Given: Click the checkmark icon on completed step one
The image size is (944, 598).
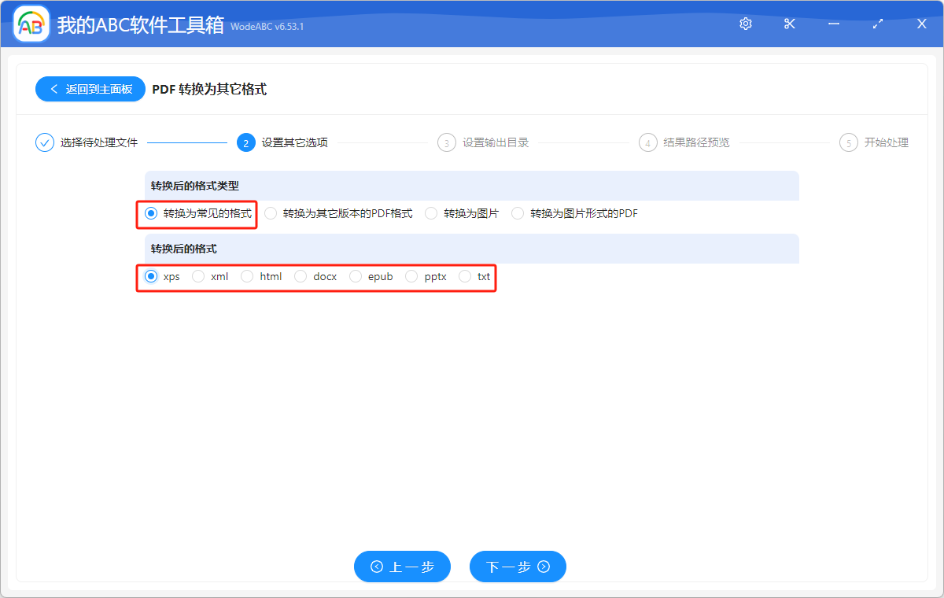Looking at the screenshot, I should click(44, 142).
